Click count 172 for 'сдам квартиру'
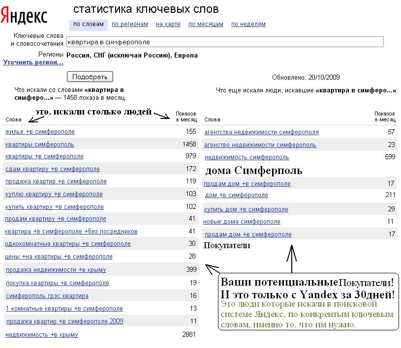Viewport: 401px width, 348px height. pyautogui.click(x=191, y=169)
